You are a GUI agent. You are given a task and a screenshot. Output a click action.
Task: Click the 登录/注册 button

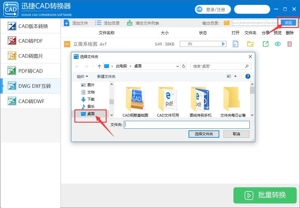(213, 9)
